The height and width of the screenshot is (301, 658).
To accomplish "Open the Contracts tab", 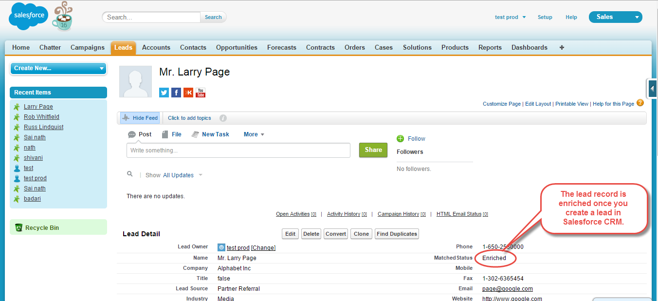I will 320,48.
